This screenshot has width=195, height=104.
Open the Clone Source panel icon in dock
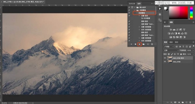pyautogui.click(x=160, y=20)
